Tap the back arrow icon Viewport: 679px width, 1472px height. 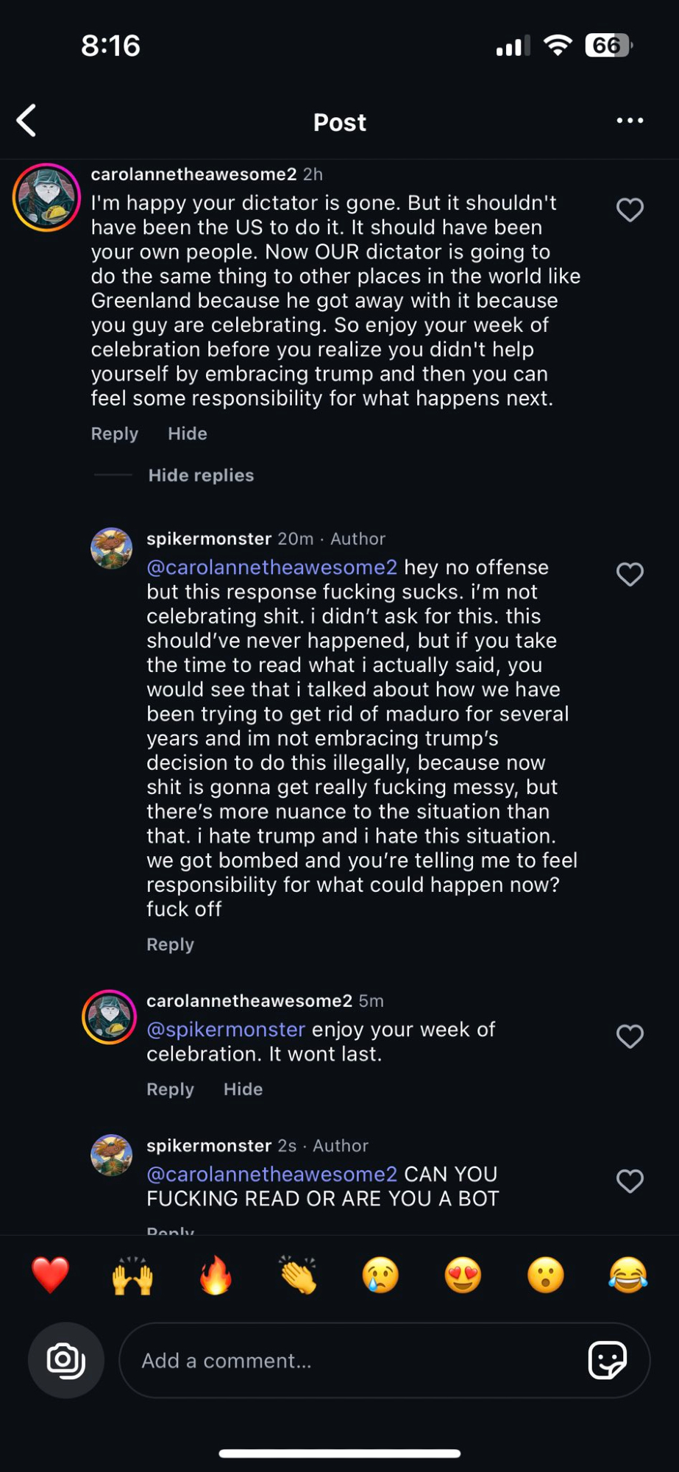27,121
